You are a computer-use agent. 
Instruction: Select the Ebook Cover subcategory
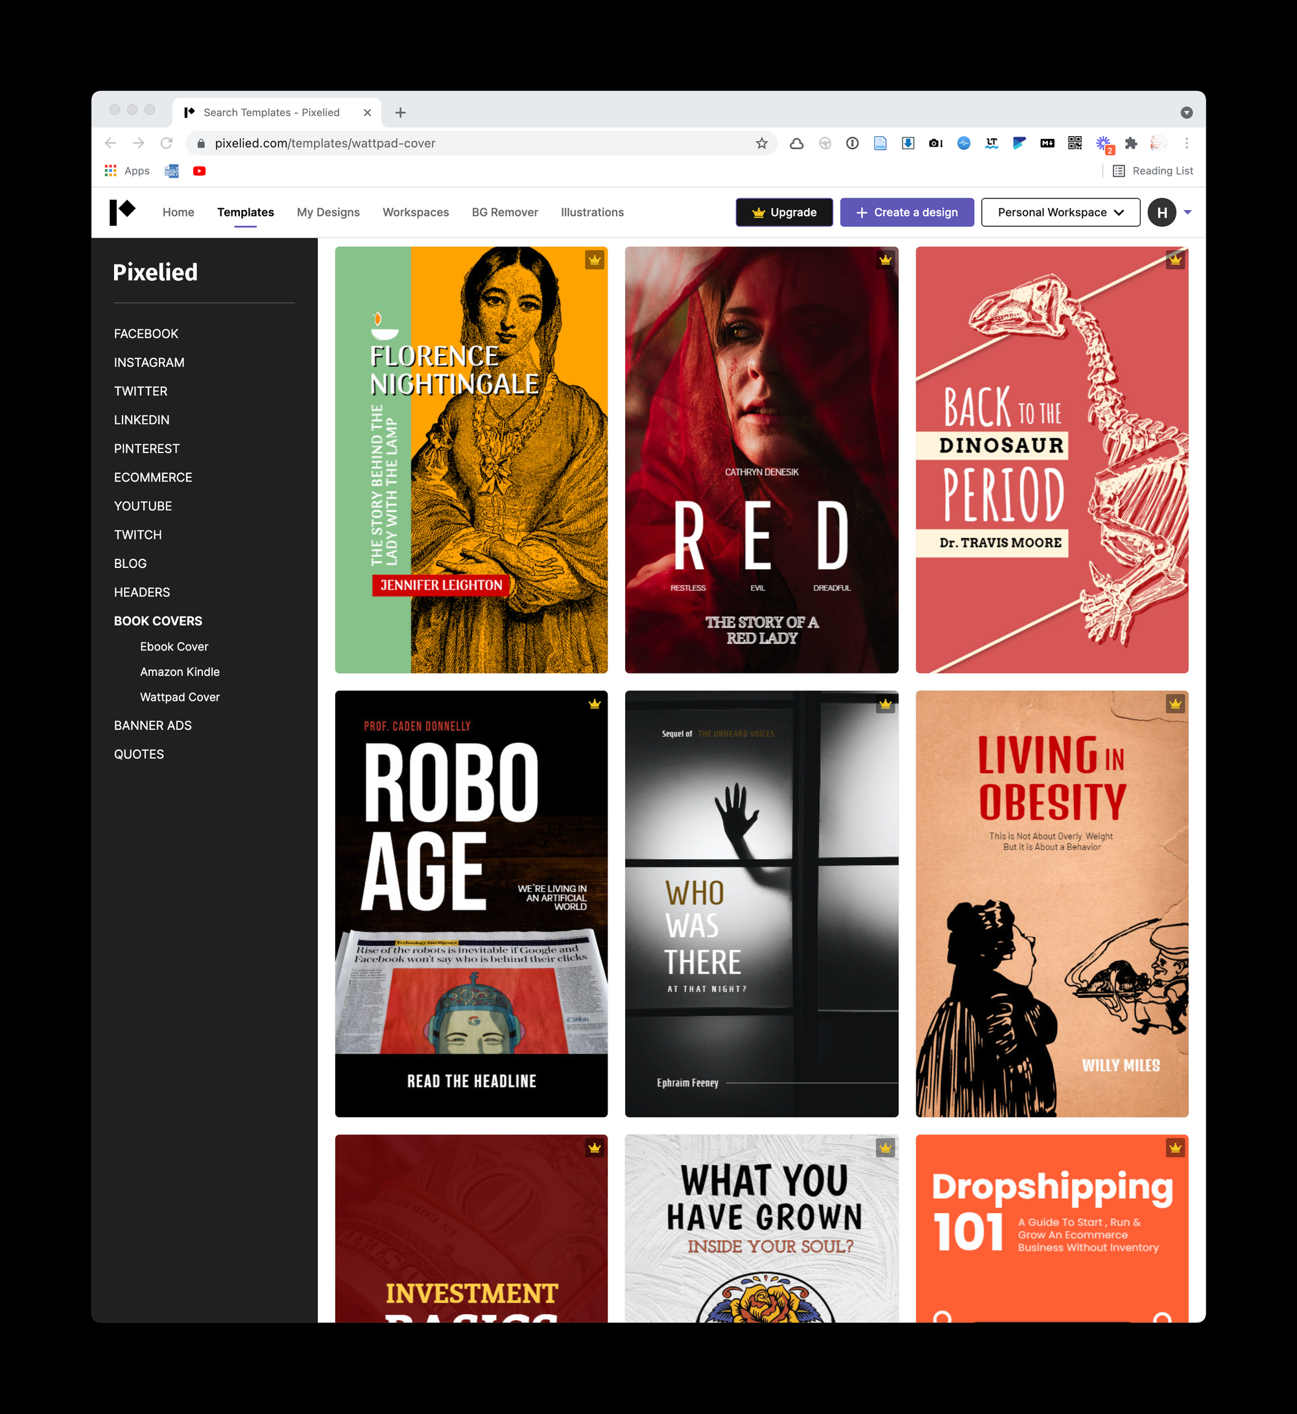pyautogui.click(x=174, y=646)
